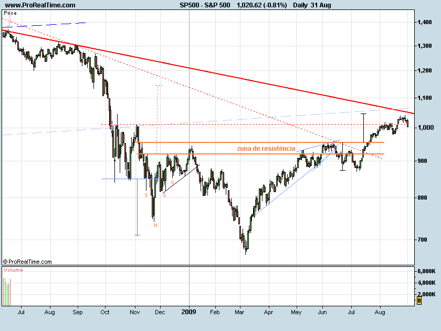The height and width of the screenshot is (331, 441).
Task: Click the 31 Aug date label
Action: click(320, 5)
